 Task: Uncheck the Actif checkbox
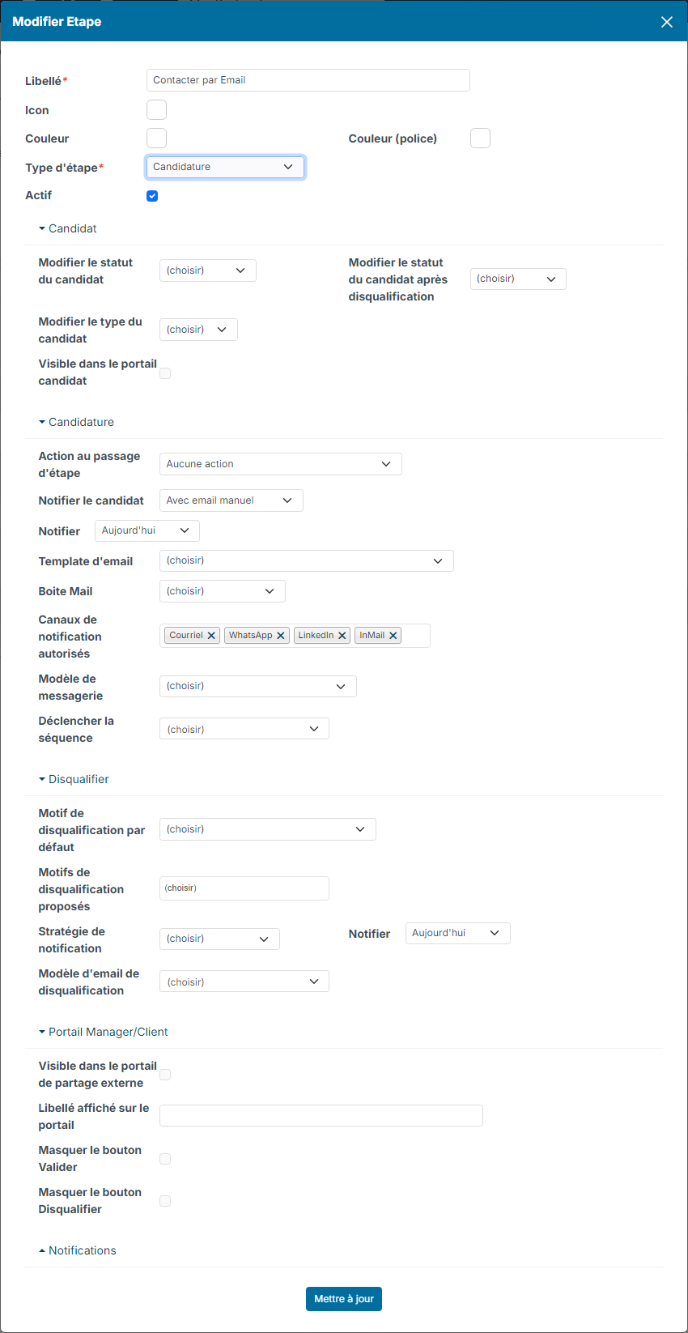tap(152, 196)
